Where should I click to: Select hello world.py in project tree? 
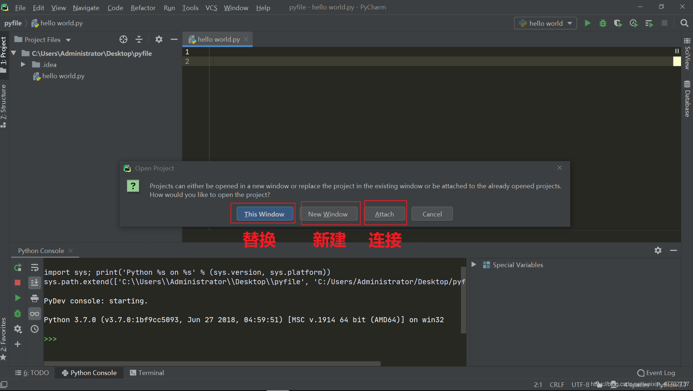coord(59,76)
